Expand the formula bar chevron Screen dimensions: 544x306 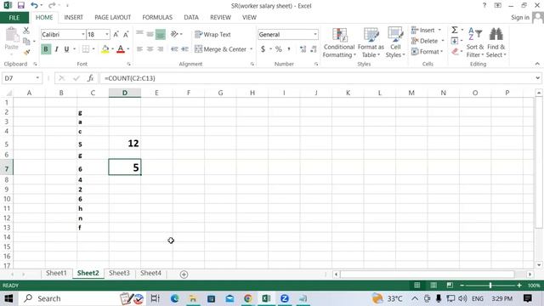(537, 78)
